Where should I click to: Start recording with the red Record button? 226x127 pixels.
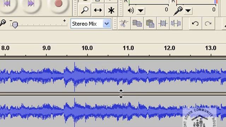58,4
